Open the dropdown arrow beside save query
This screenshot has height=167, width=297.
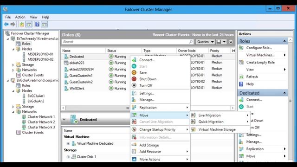click(x=224, y=42)
